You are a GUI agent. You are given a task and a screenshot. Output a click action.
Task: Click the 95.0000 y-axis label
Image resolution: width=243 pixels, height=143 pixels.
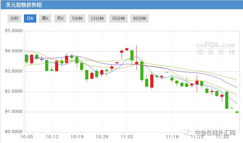point(14,31)
